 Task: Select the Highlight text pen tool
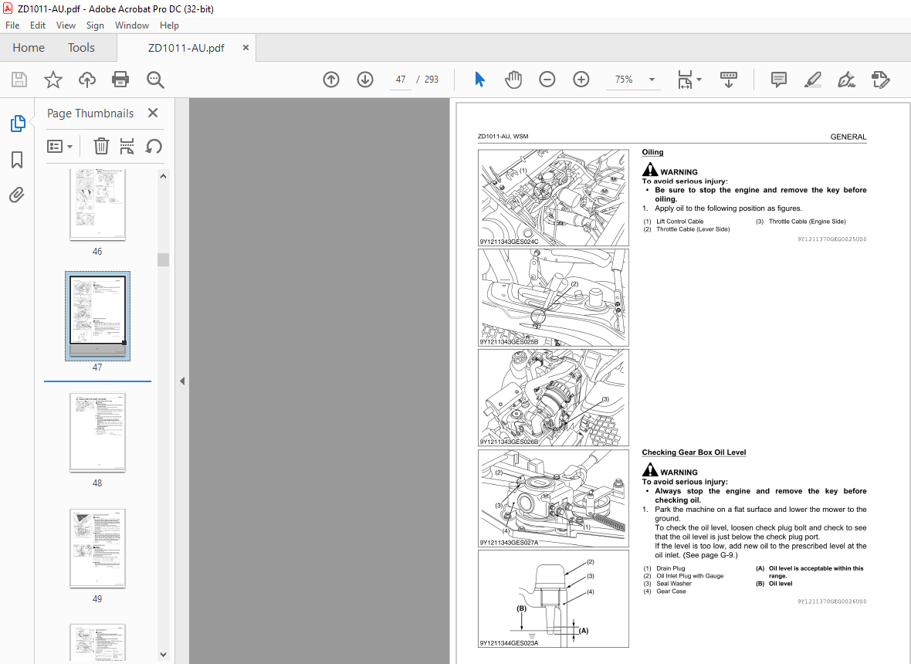pos(813,80)
